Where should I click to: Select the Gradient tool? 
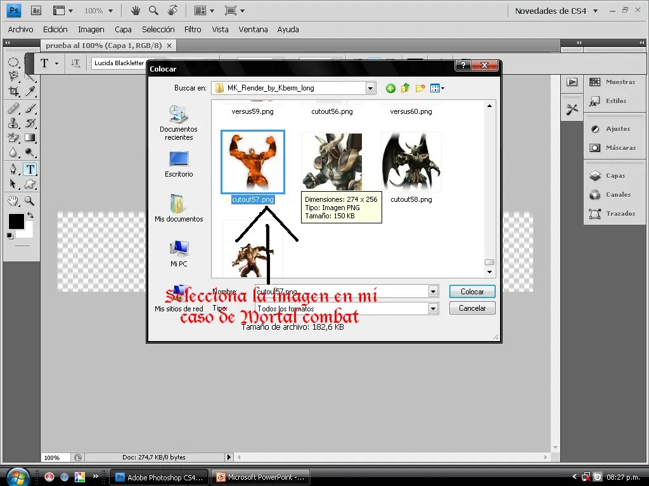(x=30, y=137)
